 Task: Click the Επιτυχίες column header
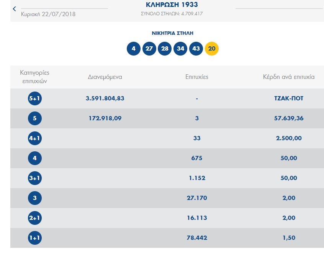tap(196, 77)
